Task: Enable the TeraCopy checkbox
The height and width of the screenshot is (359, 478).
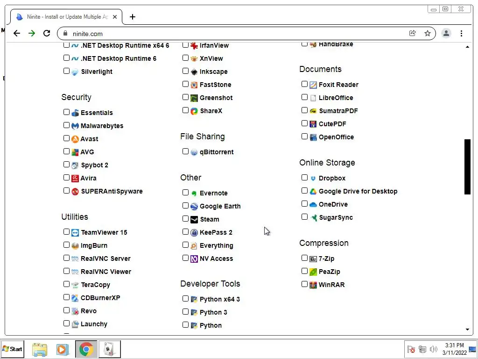Action: (x=66, y=284)
